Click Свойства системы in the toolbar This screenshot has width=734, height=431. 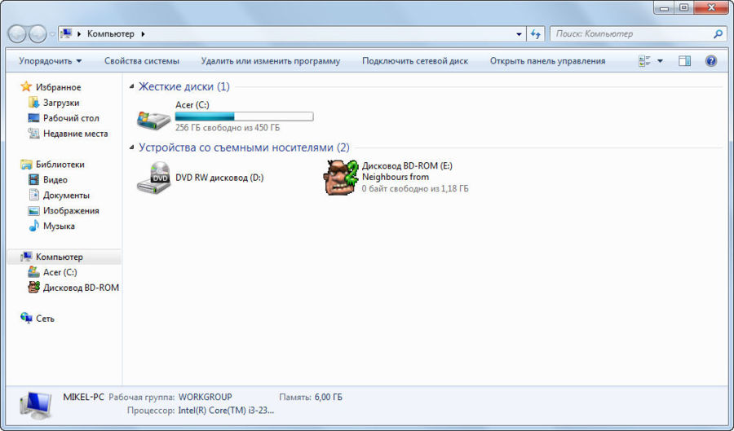click(x=141, y=61)
